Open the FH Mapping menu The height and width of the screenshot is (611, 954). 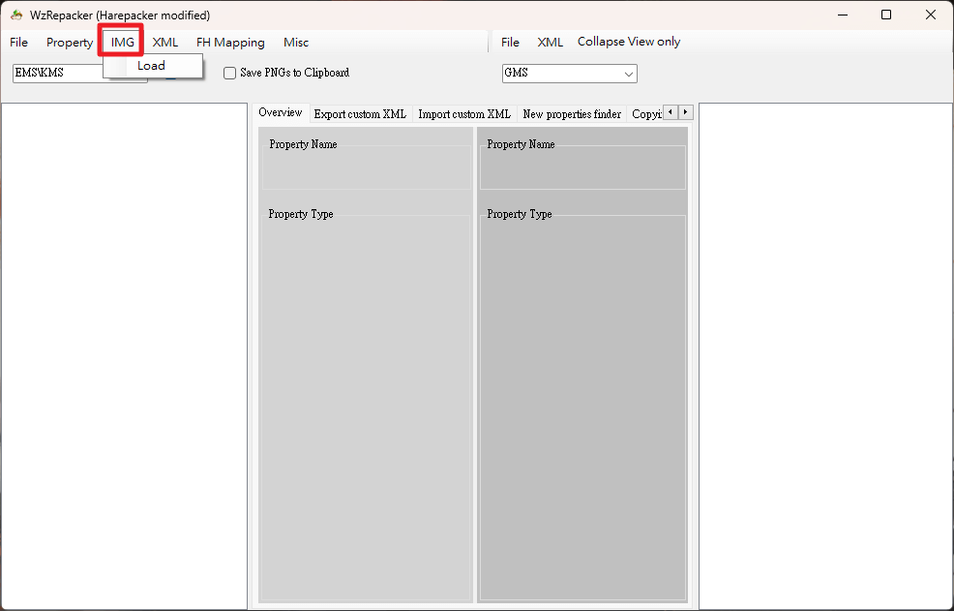click(230, 42)
